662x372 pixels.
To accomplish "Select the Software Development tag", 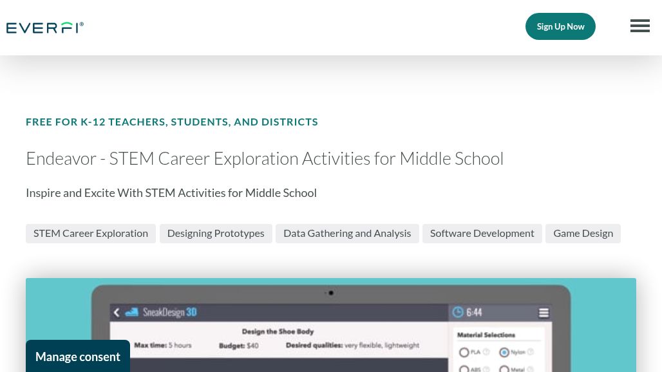I will [x=482, y=233].
